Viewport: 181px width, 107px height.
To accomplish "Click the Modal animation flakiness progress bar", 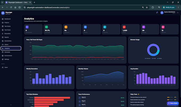I will tap(170, 100).
